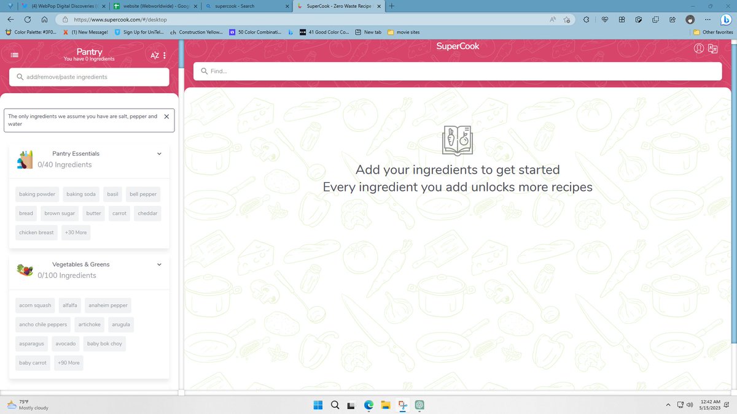Click the Vegetables & Greens icon
The width and height of the screenshot is (737, 414).
pos(25,270)
